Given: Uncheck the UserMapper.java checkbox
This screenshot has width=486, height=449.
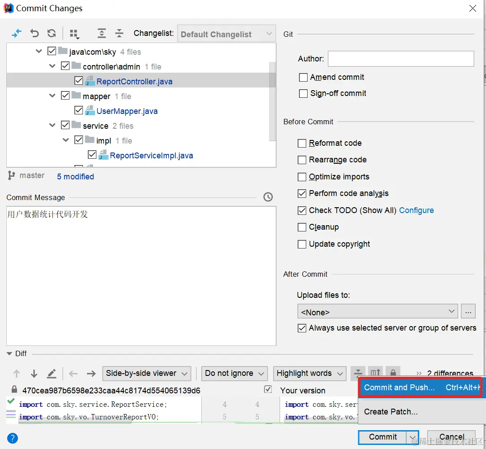Looking at the screenshot, I should [x=79, y=110].
